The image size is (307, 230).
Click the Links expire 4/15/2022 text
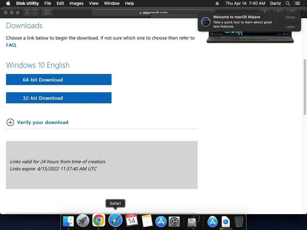[x=53, y=169]
